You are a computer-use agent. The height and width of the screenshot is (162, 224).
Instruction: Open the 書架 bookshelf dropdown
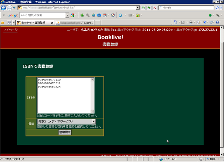66,121
